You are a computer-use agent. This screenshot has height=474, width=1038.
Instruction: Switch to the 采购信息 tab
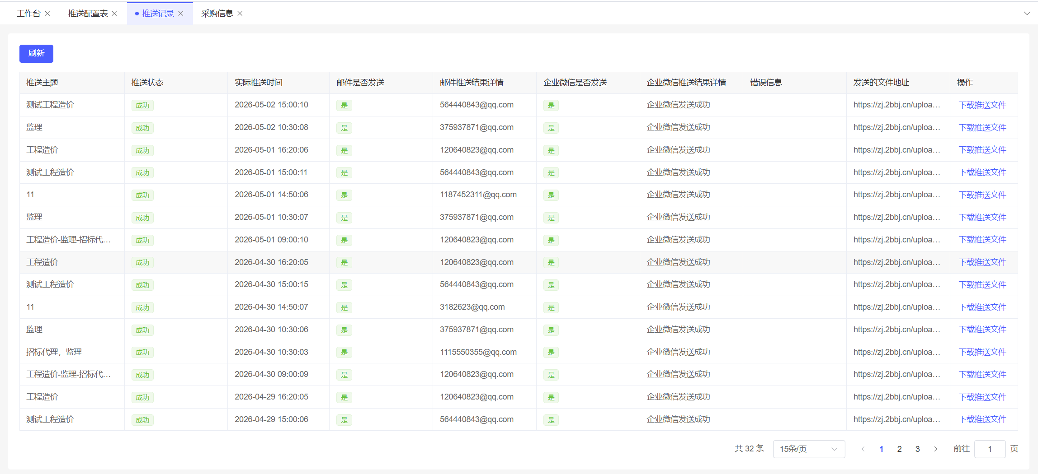[x=217, y=14]
